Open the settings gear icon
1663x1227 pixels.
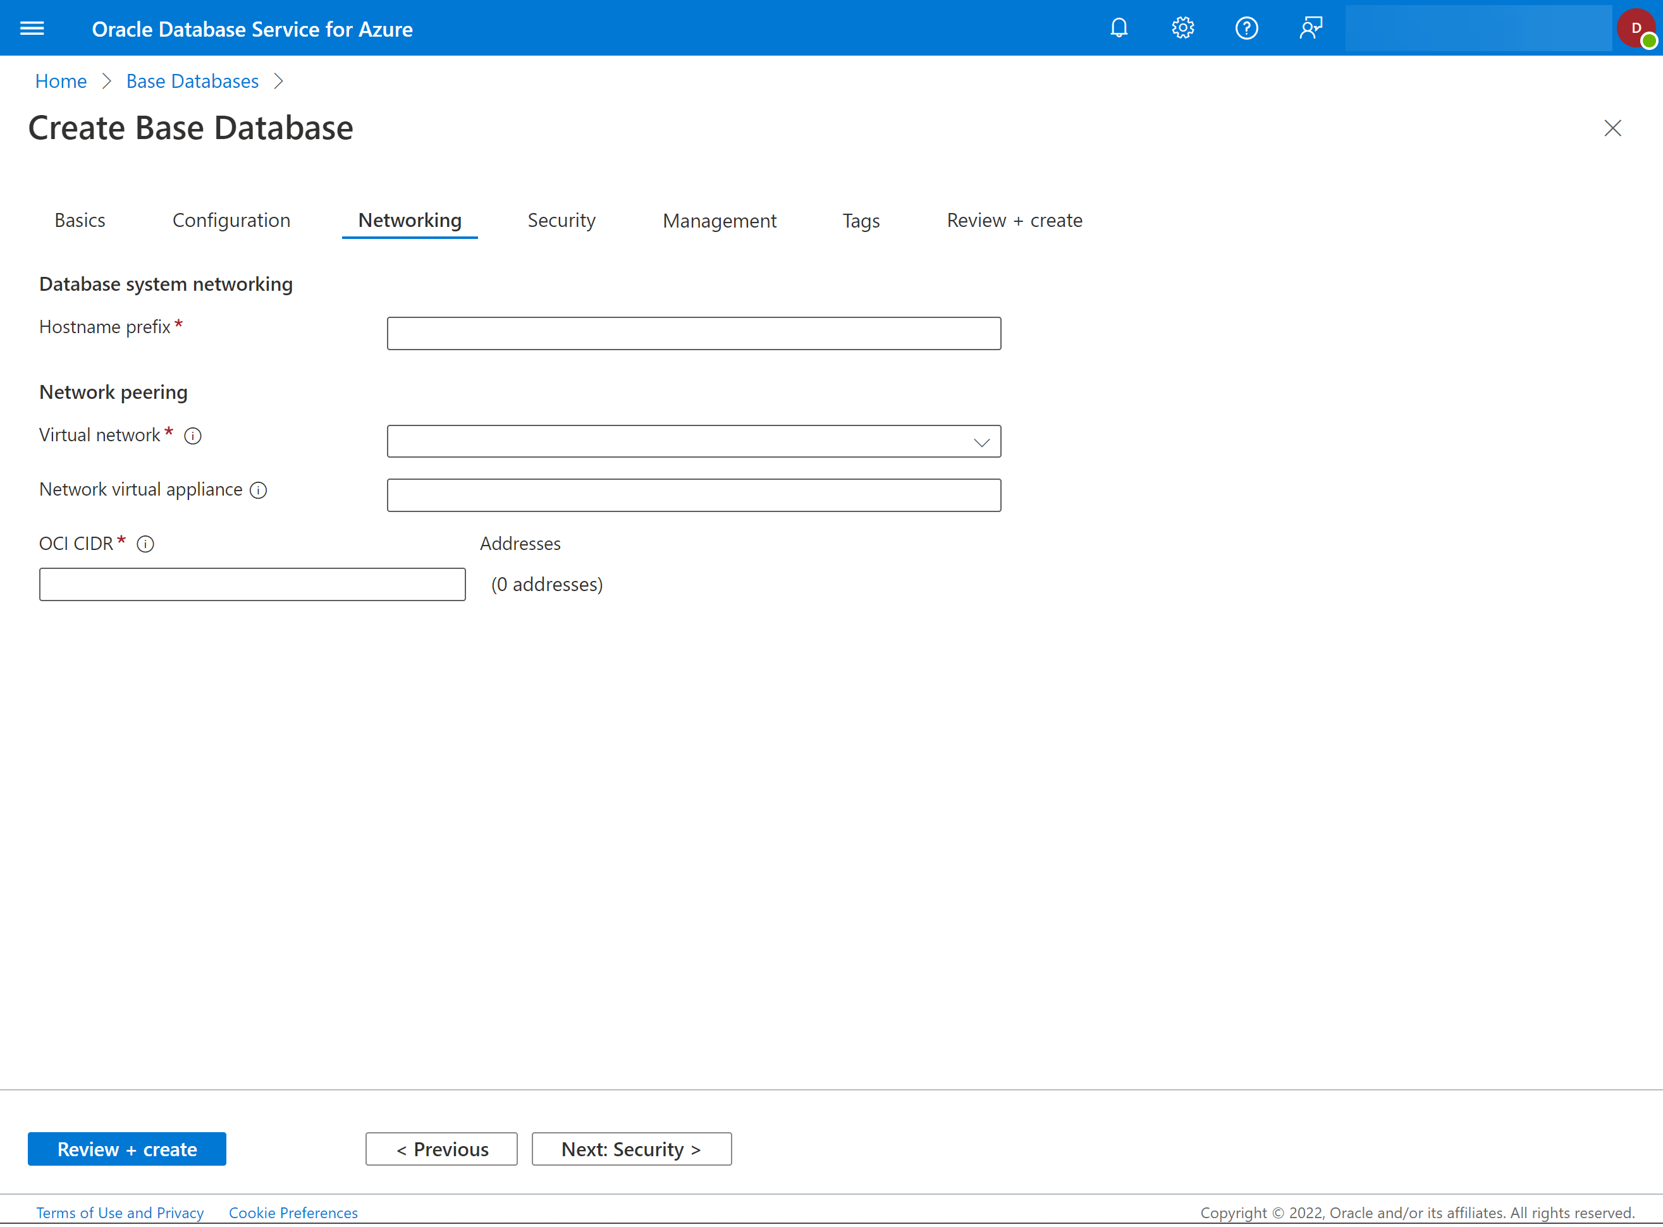click(x=1181, y=28)
